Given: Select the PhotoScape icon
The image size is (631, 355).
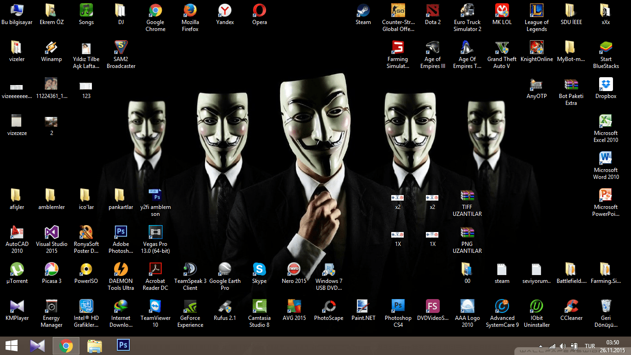Looking at the screenshot, I should 329,310.
